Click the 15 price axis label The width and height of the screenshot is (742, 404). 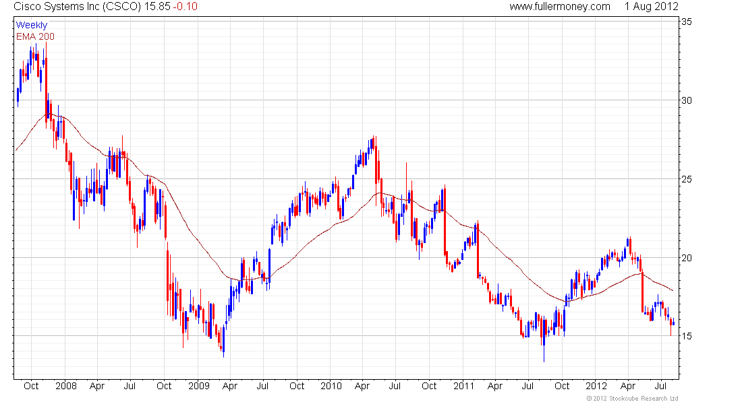pos(687,336)
